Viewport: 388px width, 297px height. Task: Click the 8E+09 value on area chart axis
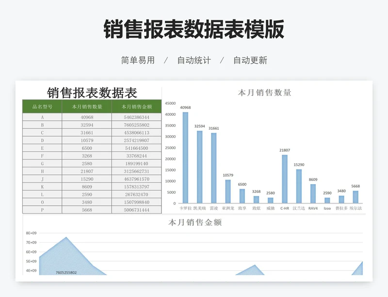(x=31, y=233)
